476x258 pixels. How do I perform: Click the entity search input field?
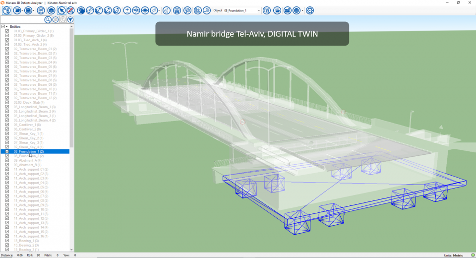(x=22, y=20)
